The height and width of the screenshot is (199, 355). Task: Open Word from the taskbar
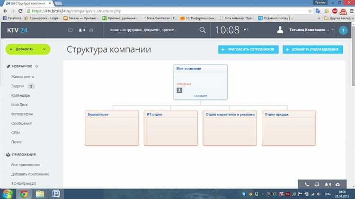coord(56,194)
